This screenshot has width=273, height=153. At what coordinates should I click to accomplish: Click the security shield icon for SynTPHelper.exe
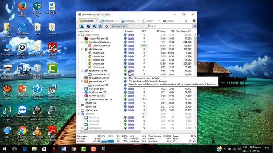tap(125, 96)
